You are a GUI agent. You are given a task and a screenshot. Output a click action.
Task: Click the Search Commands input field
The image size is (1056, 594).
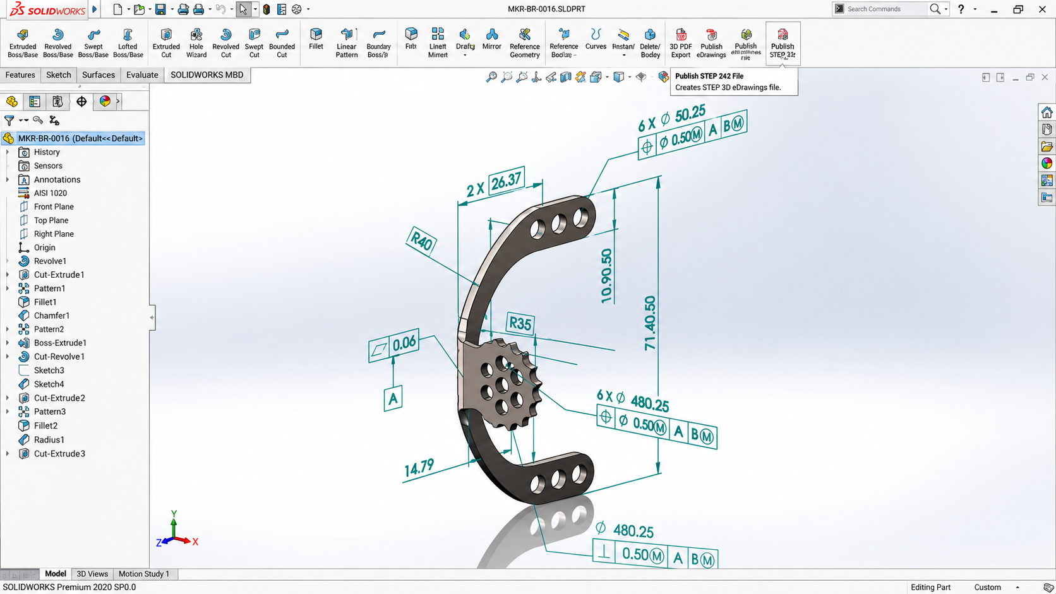click(886, 9)
